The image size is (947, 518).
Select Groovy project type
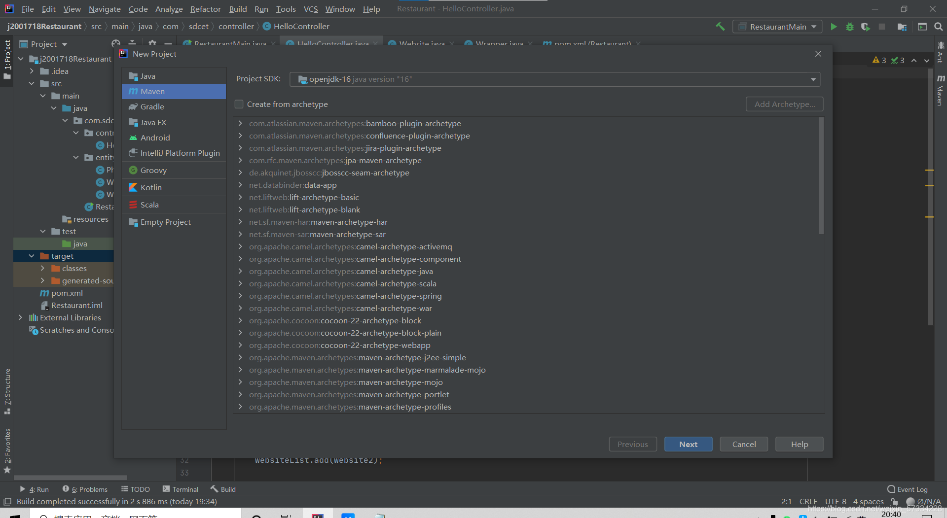[x=174, y=170]
